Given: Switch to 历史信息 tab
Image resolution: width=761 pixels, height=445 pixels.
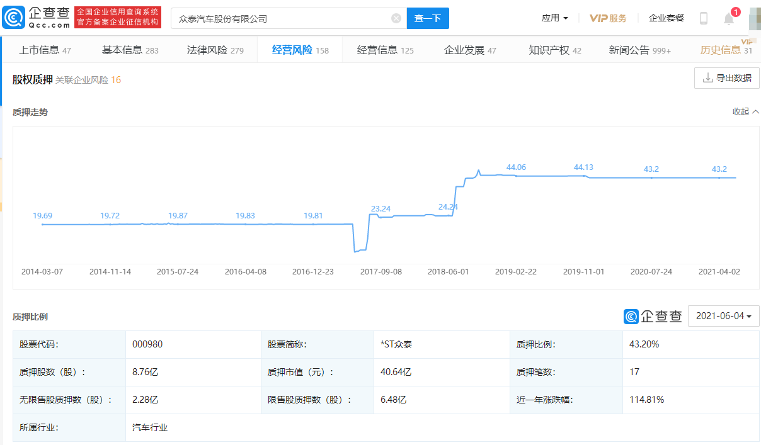Looking at the screenshot, I should [x=726, y=50].
